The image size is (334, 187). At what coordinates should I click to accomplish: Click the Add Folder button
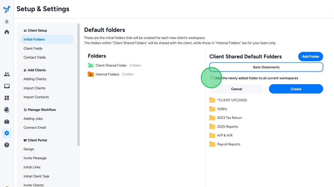pos(310,56)
